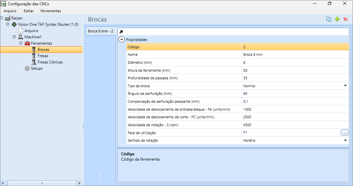Collapse the Propriedades section
The image size is (353, 186).
point(121,39)
